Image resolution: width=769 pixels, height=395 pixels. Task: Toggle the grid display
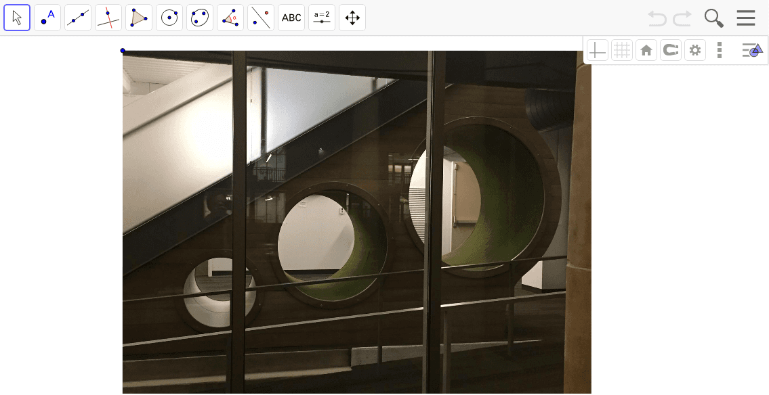(x=621, y=50)
